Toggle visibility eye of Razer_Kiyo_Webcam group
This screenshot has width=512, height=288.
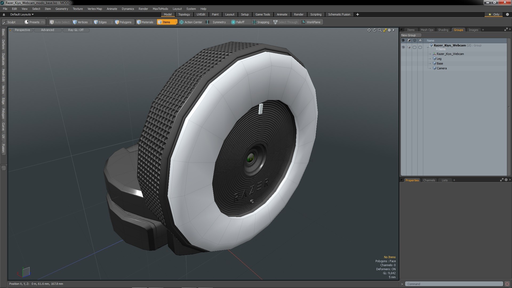(403, 47)
